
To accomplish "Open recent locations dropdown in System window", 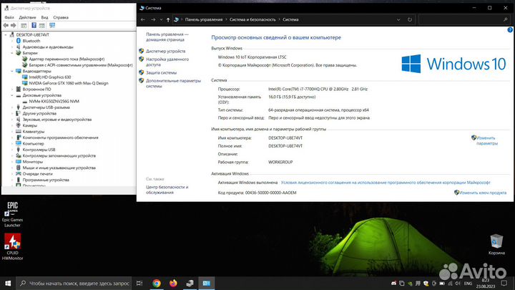I will click(x=161, y=20).
